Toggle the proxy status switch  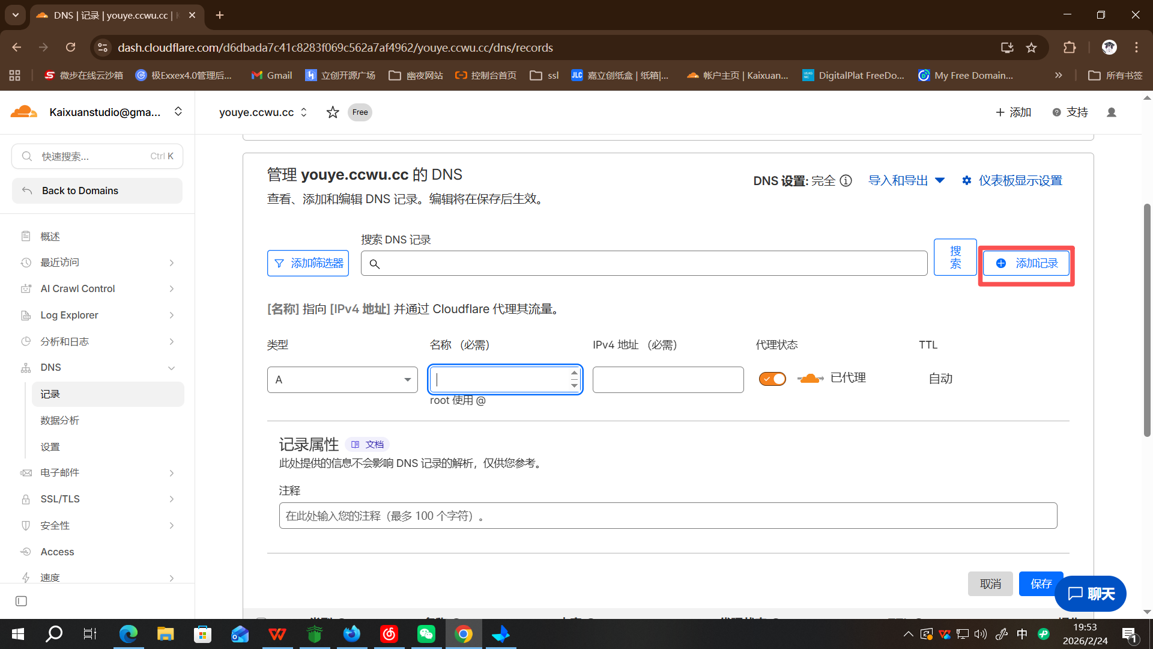772,379
